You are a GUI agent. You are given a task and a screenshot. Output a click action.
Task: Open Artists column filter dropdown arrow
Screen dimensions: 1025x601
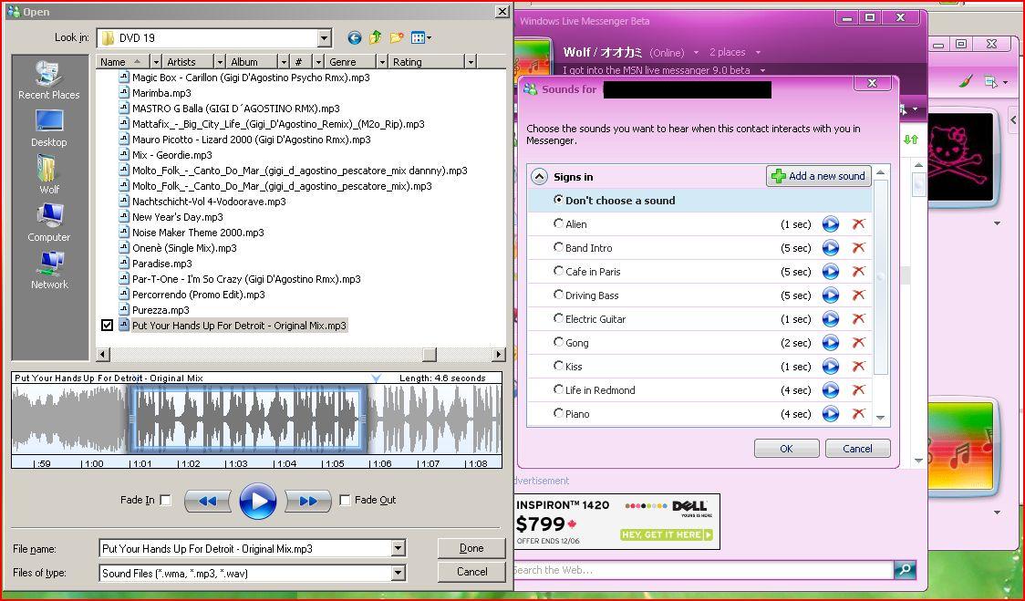220,61
